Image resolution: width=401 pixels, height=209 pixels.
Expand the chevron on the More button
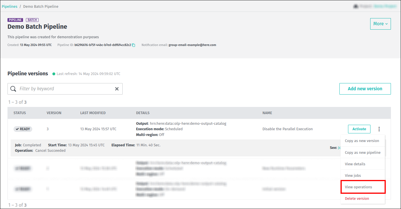[386, 24]
